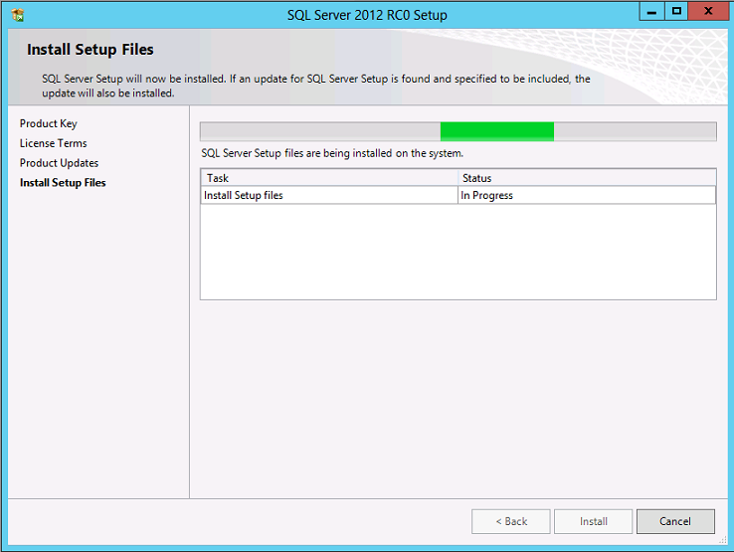Select the Install Setup Files step
Viewport: 734px width, 552px height.
point(63,183)
